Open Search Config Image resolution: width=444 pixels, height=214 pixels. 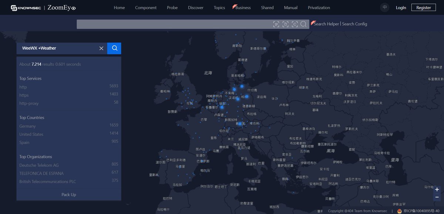click(x=354, y=24)
